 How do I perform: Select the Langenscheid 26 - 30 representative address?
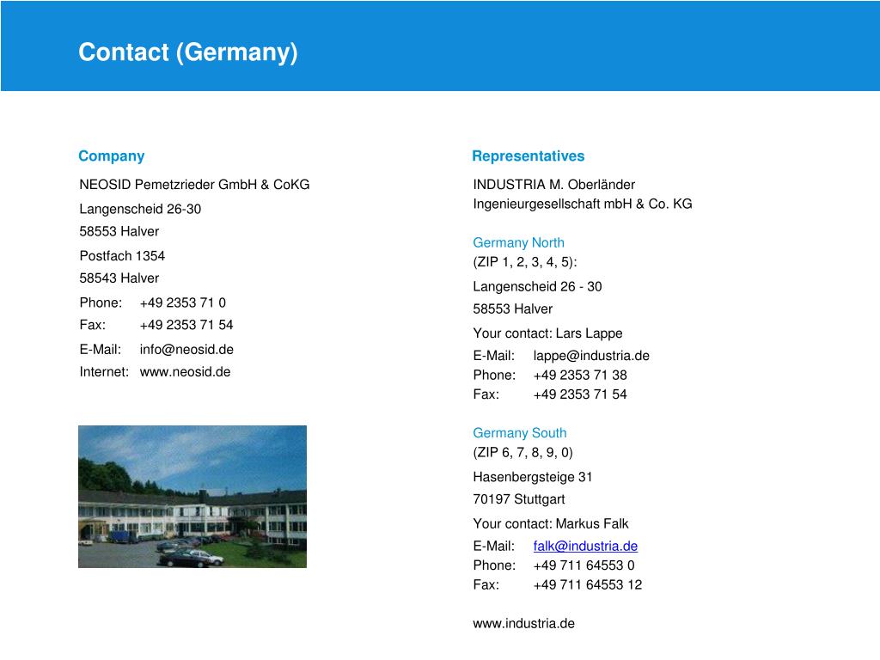(538, 287)
